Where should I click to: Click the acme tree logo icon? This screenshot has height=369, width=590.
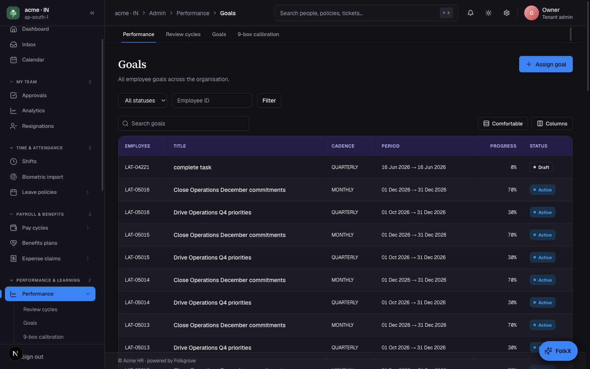[x=13, y=13]
